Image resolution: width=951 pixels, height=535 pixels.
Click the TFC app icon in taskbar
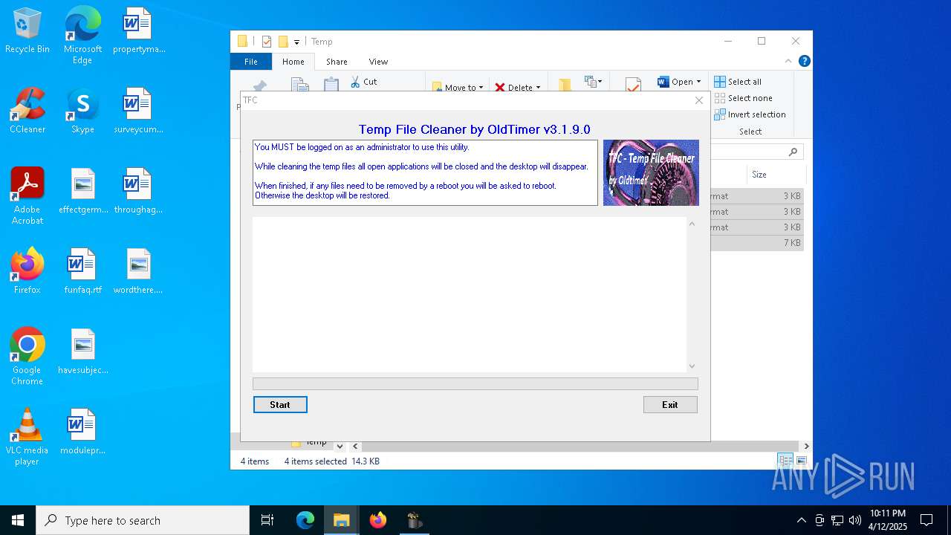click(x=415, y=520)
